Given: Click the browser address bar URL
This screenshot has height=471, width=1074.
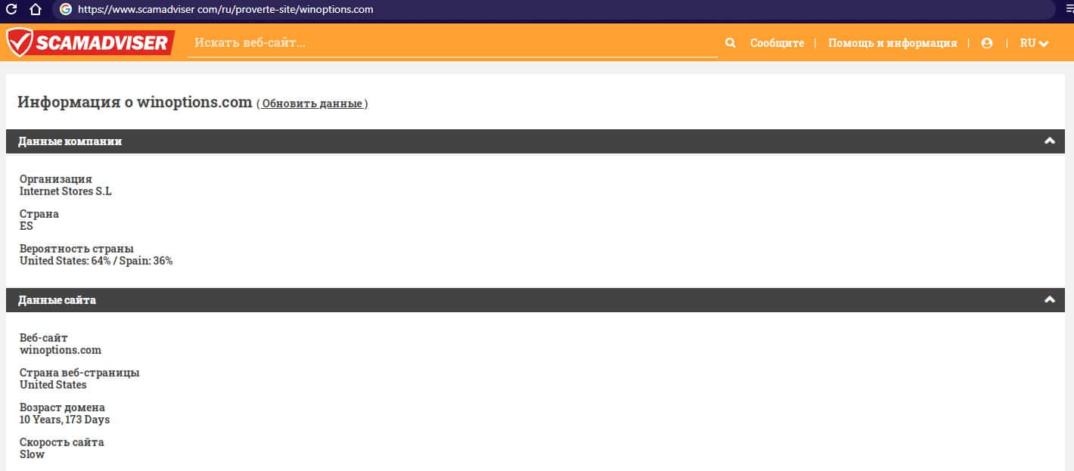Looking at the screenshot, I should click(x=225, y=10).
